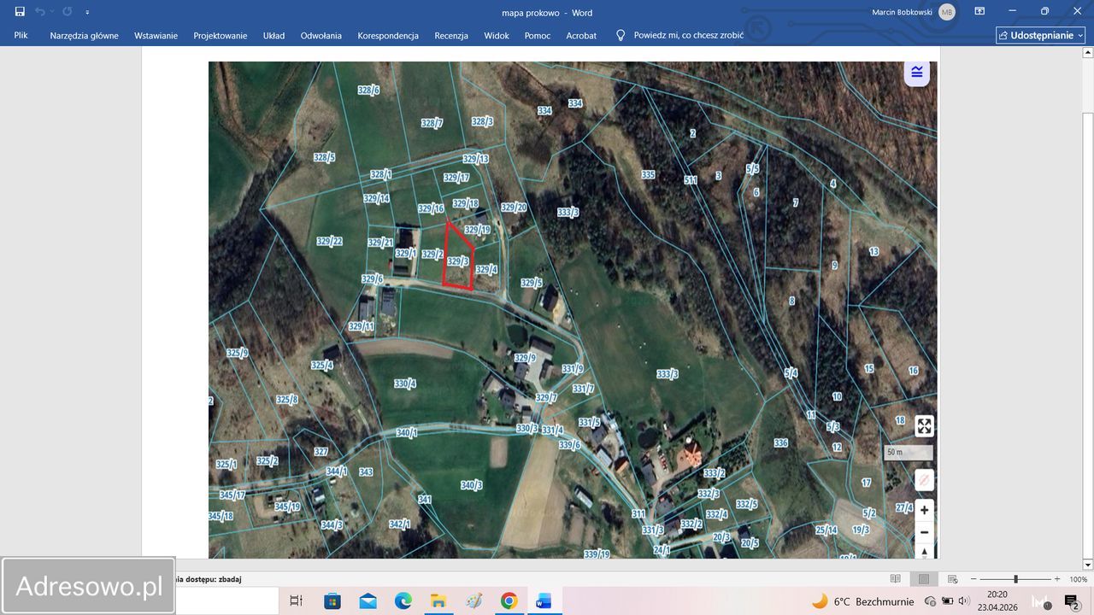Switch to the Narzędzia główne tab

(x=84, y=36)
